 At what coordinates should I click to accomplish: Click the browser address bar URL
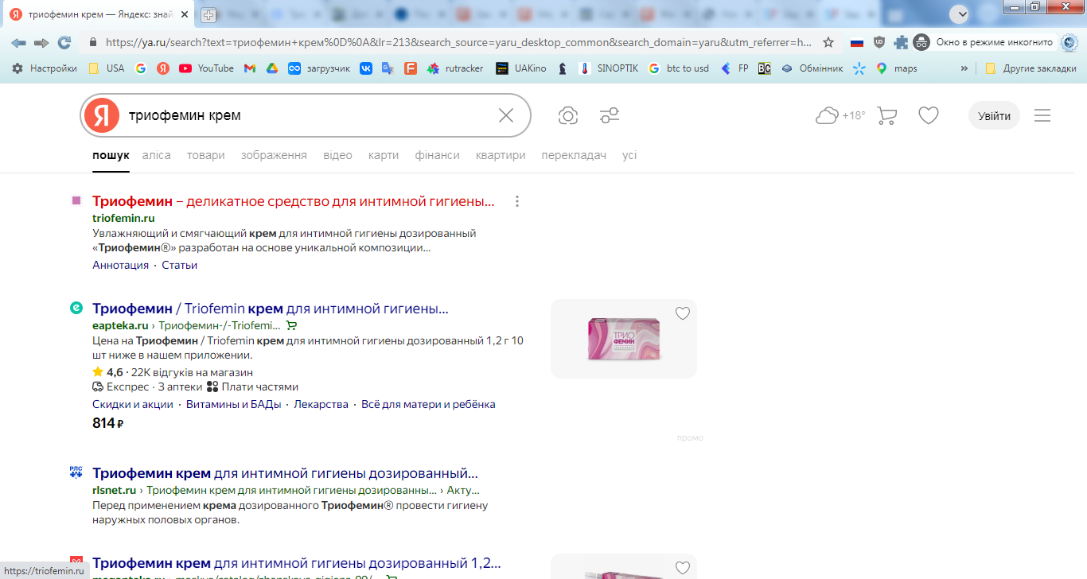coord(458,42)
